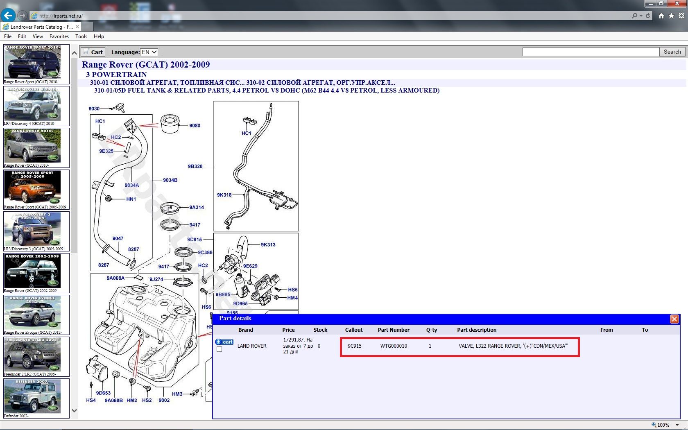Click callout 9002 in the diagram
The image size is (688, 430).
(x=164, y=400)
